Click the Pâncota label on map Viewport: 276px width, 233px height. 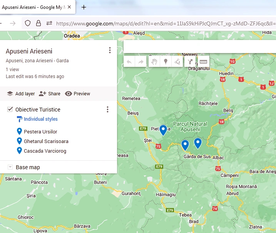point(39,182)
